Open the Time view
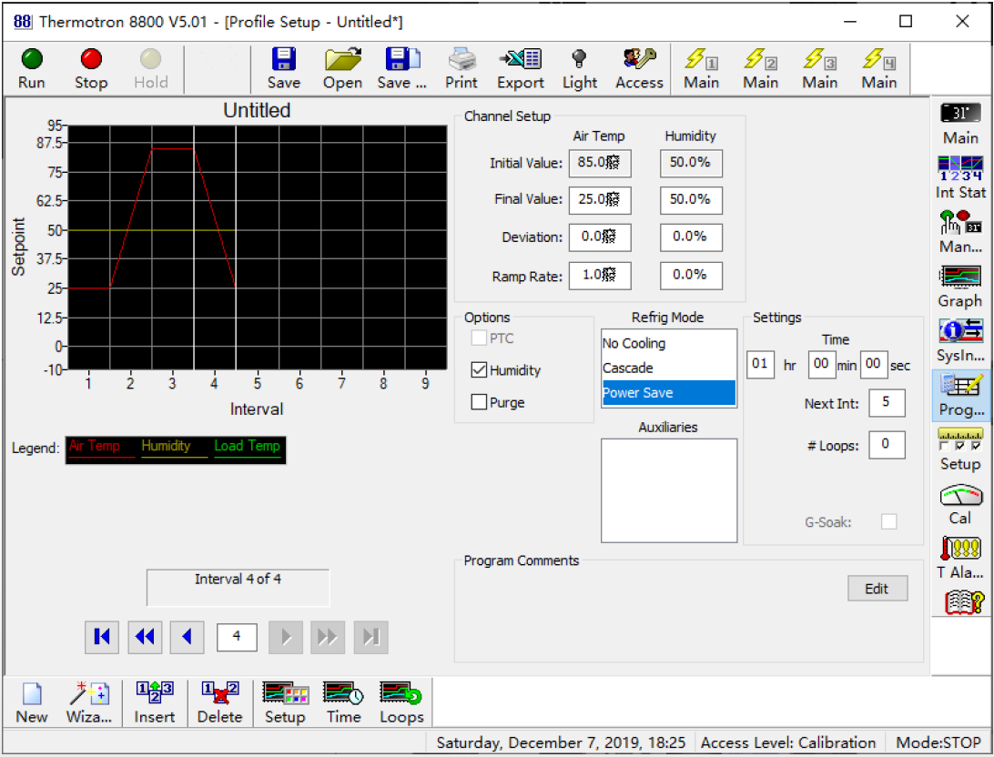This screenshot has height=757, width=994. coord(343,703)
